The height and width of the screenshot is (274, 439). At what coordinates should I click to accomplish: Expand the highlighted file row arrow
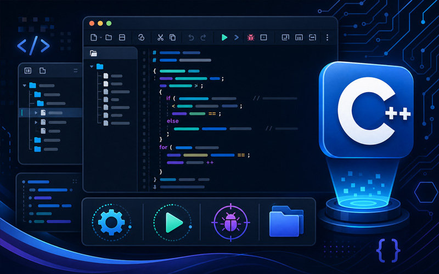(x=36, y=113)
